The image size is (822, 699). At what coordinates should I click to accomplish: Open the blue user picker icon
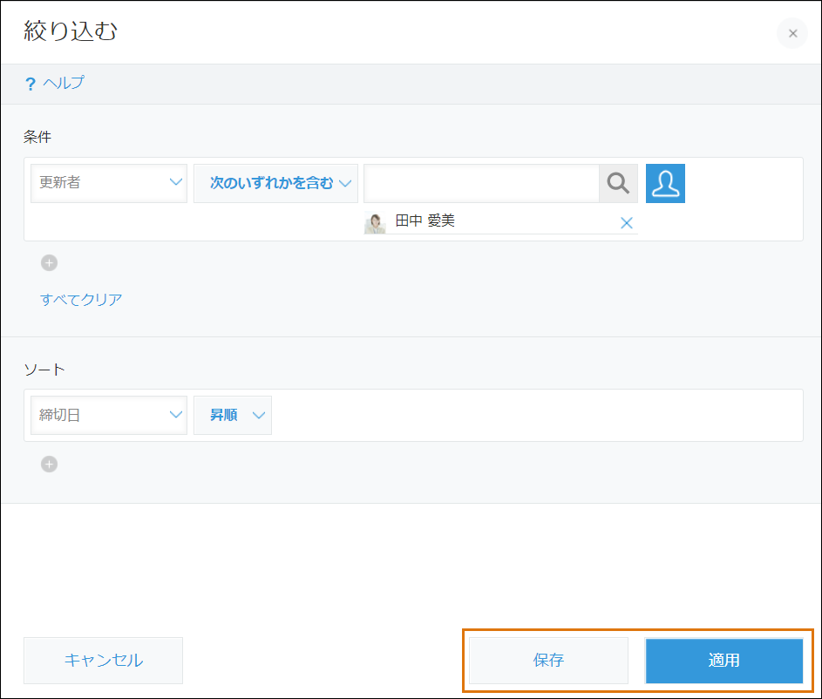[x=665, y=183]
